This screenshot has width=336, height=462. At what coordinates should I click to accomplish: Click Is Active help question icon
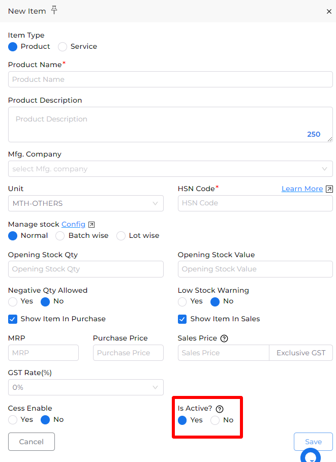220,409
